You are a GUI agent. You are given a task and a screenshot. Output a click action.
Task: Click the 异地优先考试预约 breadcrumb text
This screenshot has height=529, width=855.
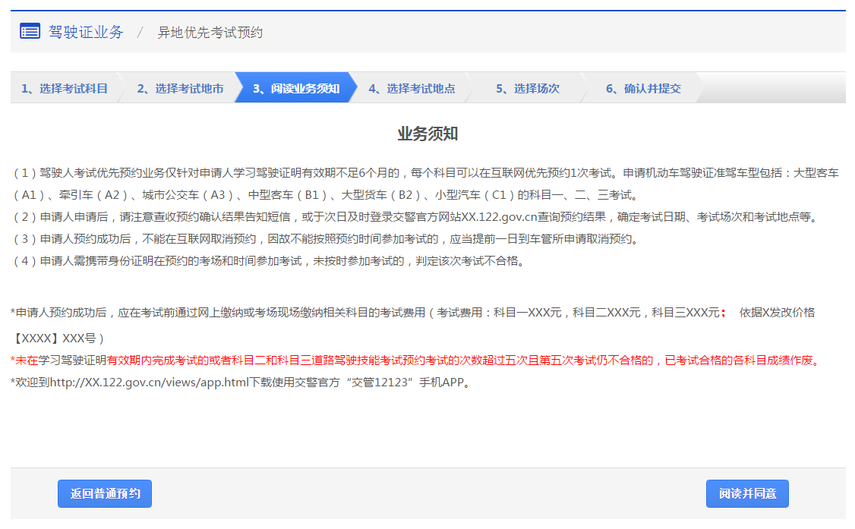coord(210,33)
